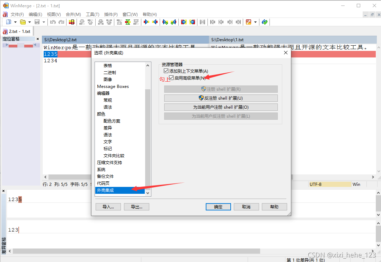Click the options category list scroll-down arrow
Screen dimensions: 381x262
pos(148,193)
